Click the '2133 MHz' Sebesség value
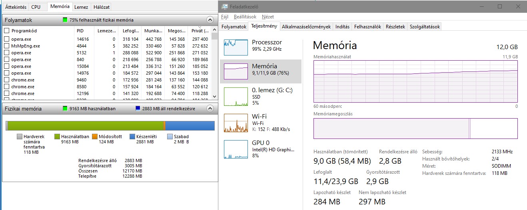Viewport: 527px width, 210px height. pos(502,152)
